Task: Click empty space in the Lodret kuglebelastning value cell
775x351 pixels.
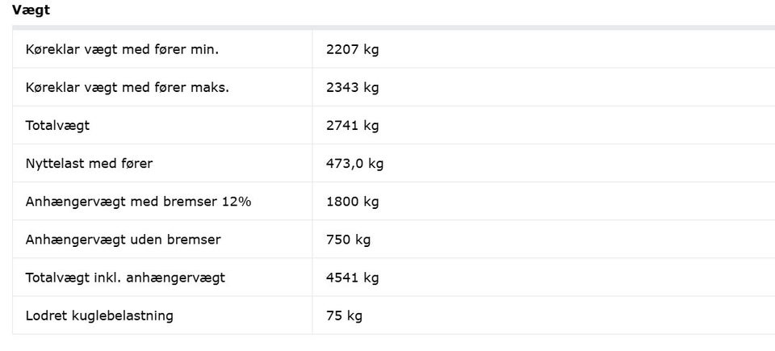Action: [x=565, y=315]
